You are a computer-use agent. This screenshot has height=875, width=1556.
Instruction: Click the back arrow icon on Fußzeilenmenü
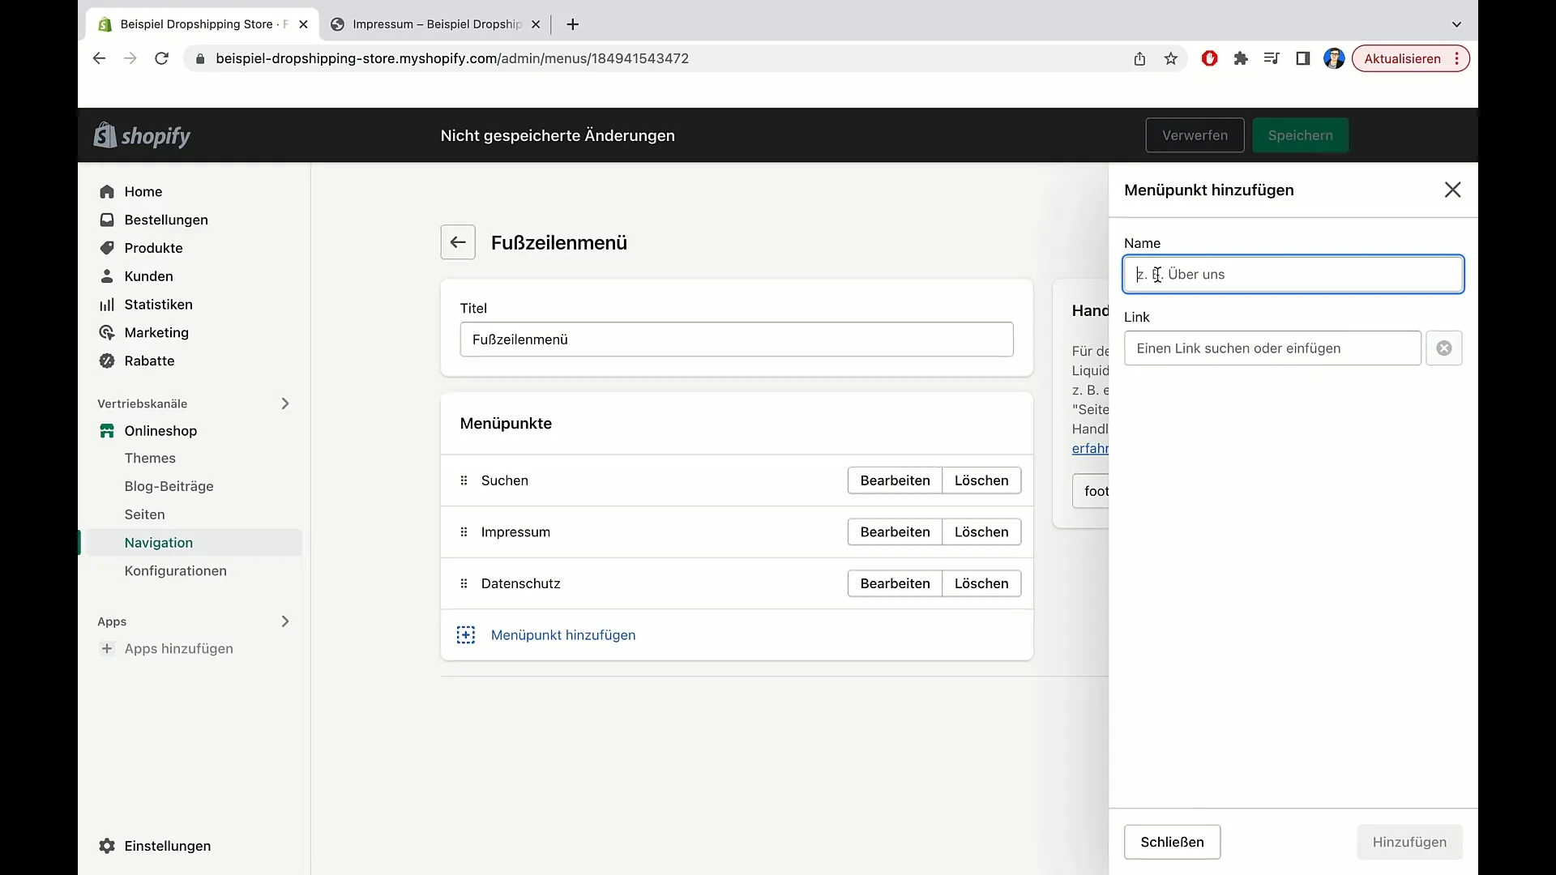(x=457, y=241)
